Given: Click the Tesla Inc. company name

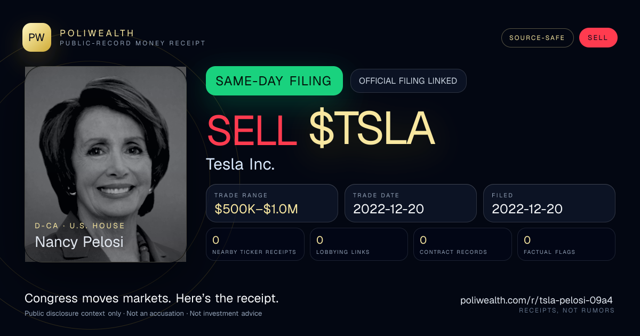Looking at the screenshot, I should pyautogui.click(x=241, y=164).
